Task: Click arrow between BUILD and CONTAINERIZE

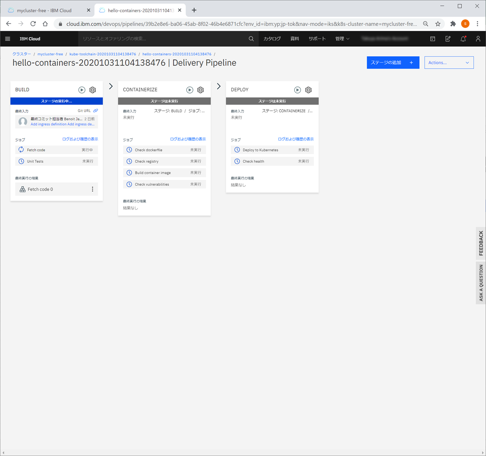Action: pyautogui.click(x=111, y=87)
